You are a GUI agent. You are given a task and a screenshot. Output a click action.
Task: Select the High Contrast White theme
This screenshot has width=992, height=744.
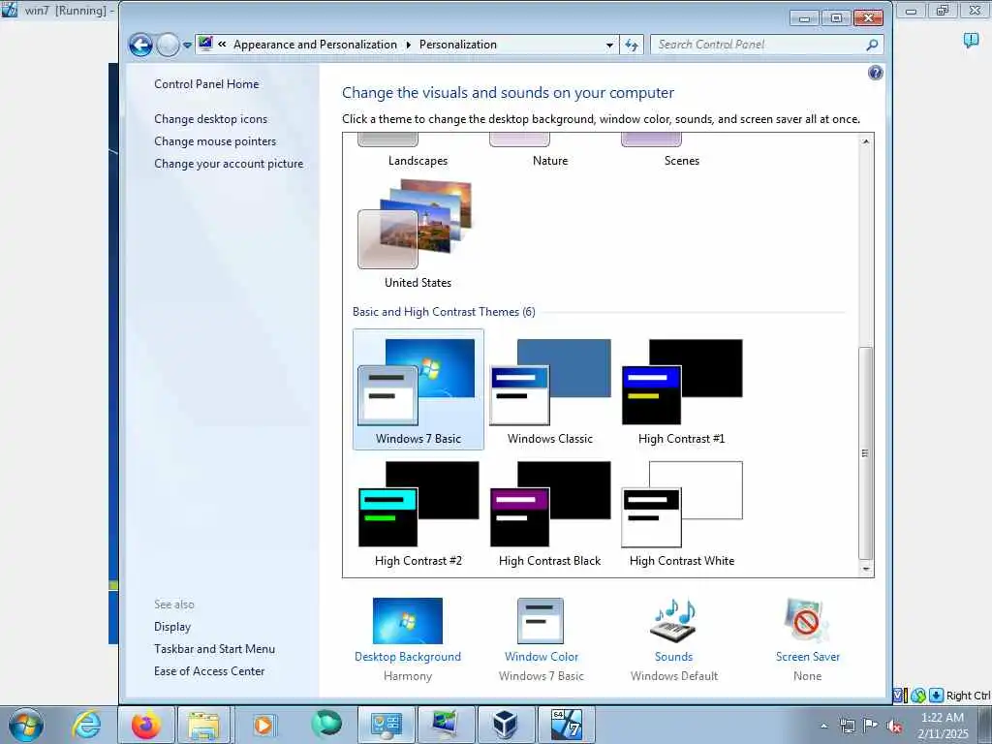681,512
